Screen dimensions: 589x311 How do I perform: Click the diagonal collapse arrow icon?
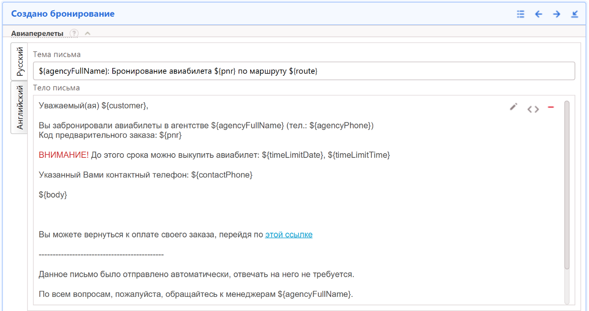574,14
